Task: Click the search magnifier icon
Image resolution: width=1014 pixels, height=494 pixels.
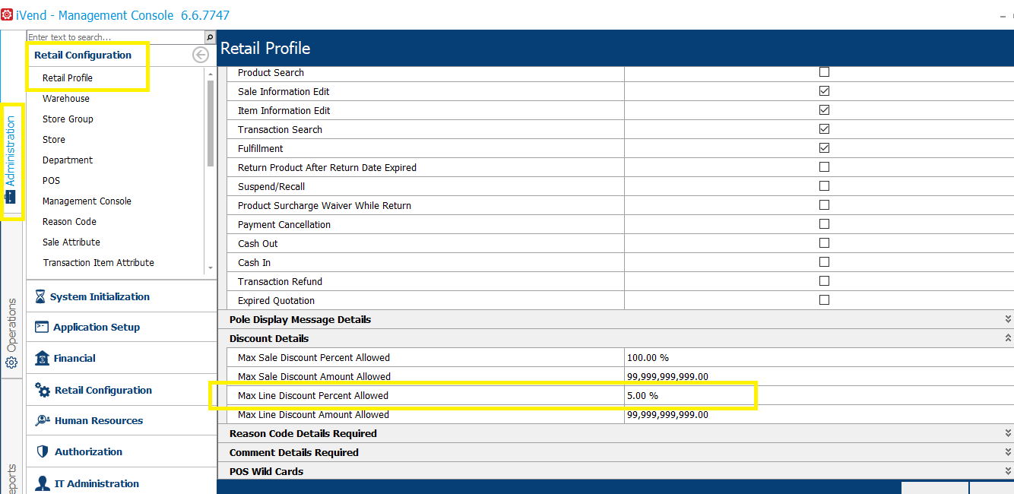Action: pyautogui.click(x=210, y=37)
